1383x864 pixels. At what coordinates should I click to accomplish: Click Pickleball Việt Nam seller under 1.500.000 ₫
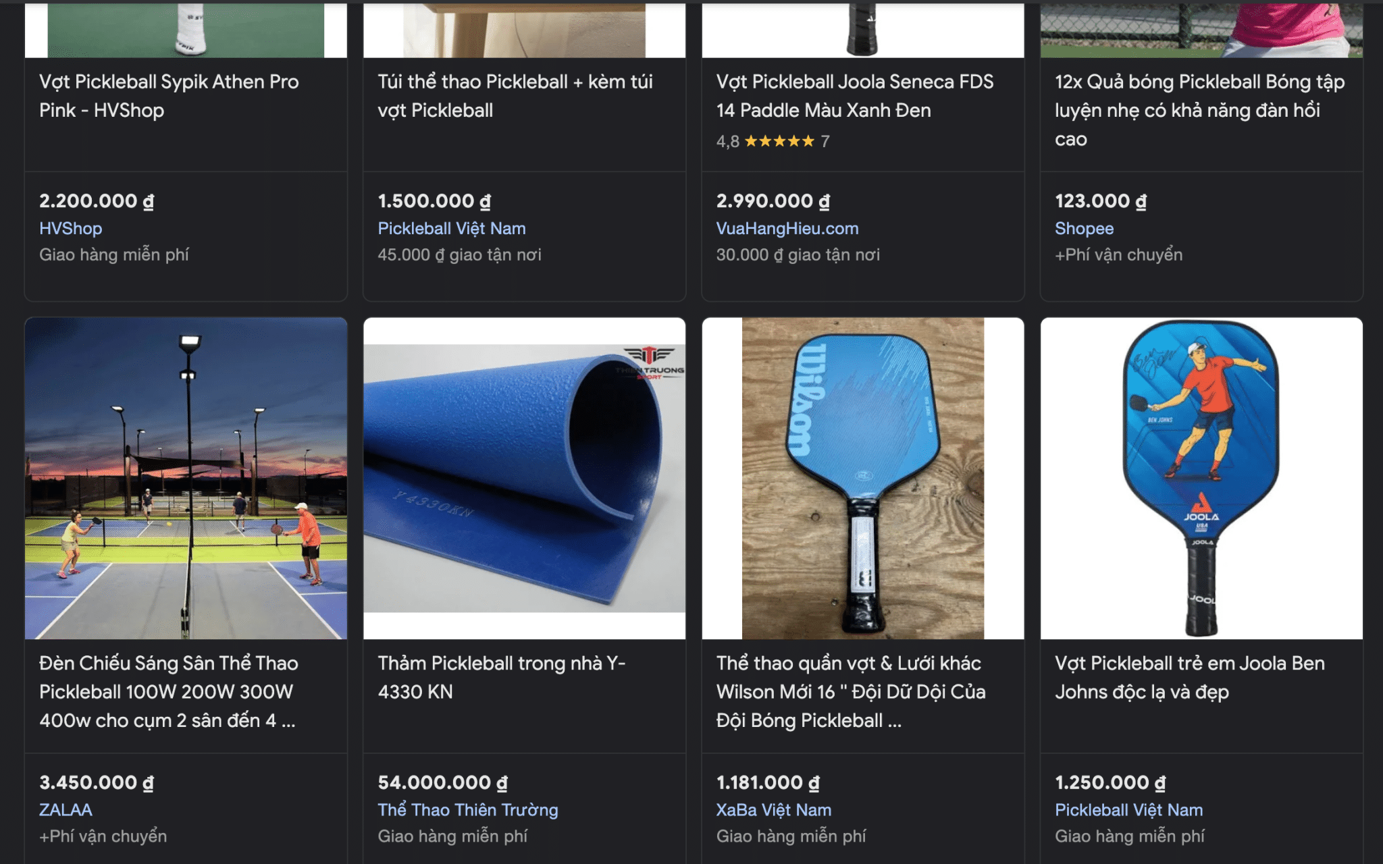451,228
